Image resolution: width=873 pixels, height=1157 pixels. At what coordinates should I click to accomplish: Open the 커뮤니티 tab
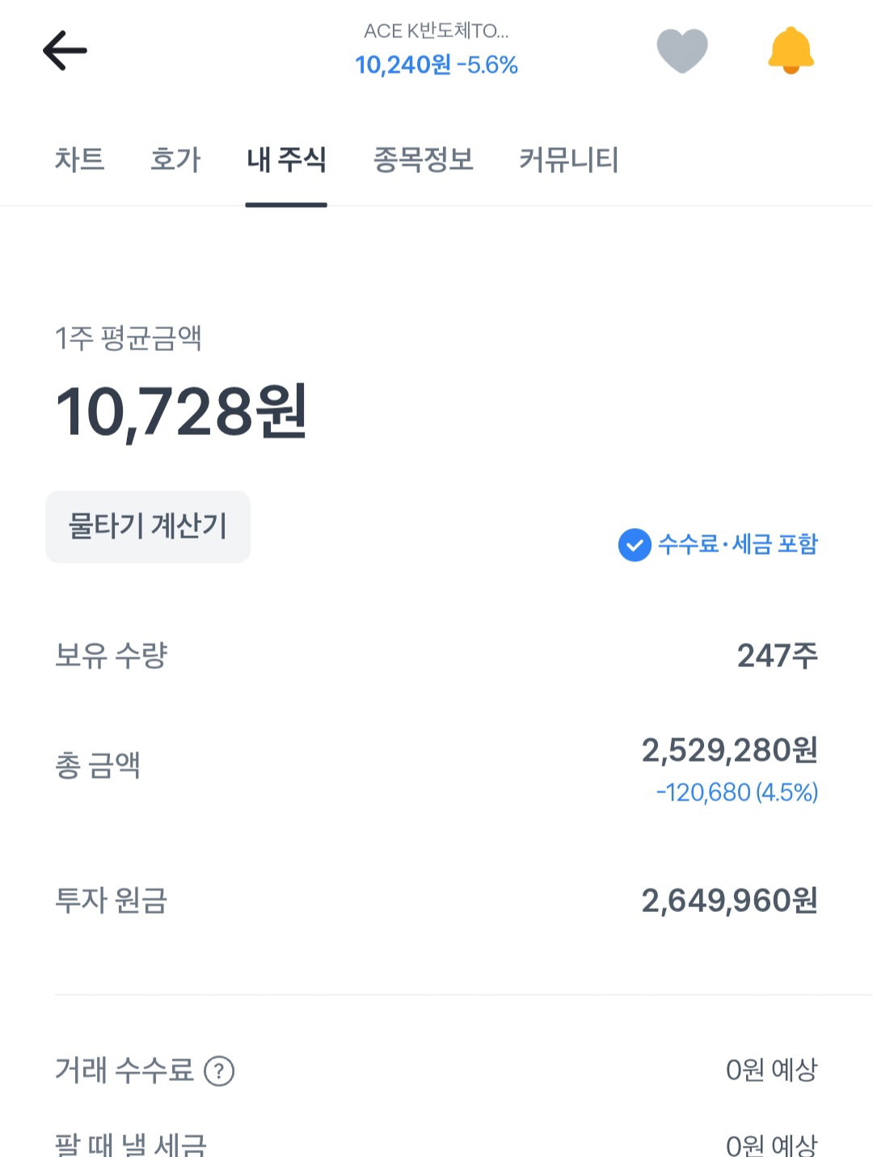point(568,159)
